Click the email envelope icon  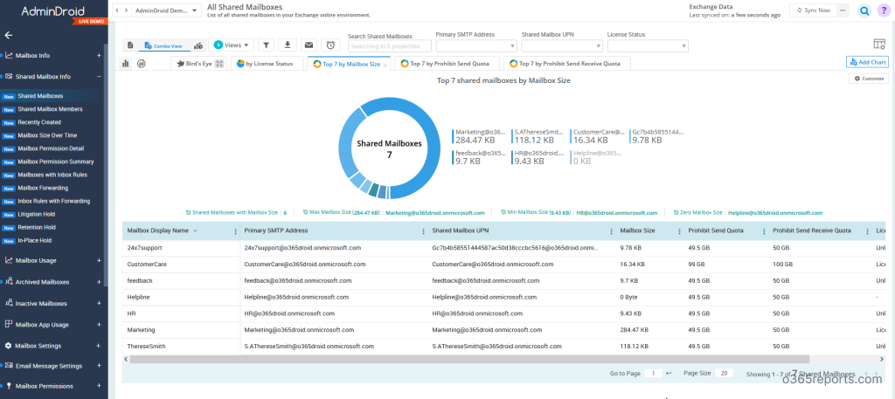point(309,45)
